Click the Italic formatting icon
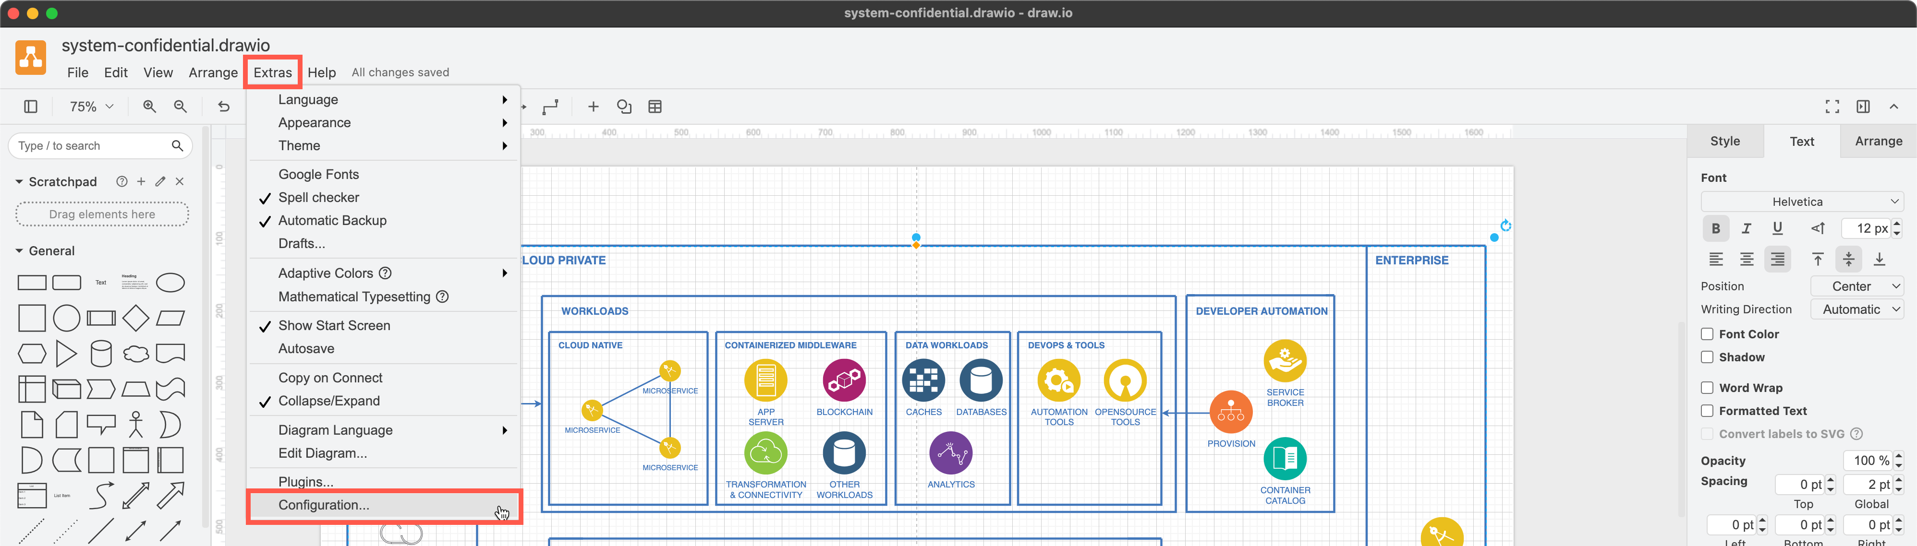 1746,228
